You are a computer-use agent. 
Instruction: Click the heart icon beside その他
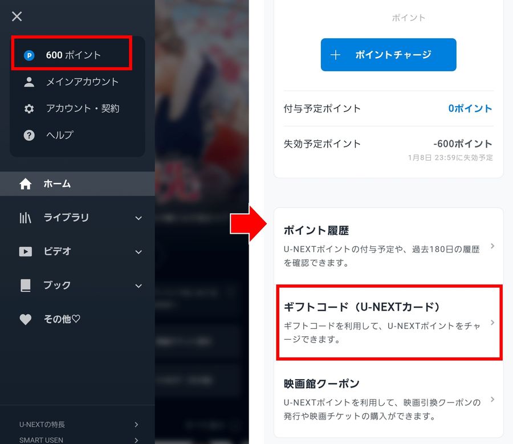(x=26, y=319)
